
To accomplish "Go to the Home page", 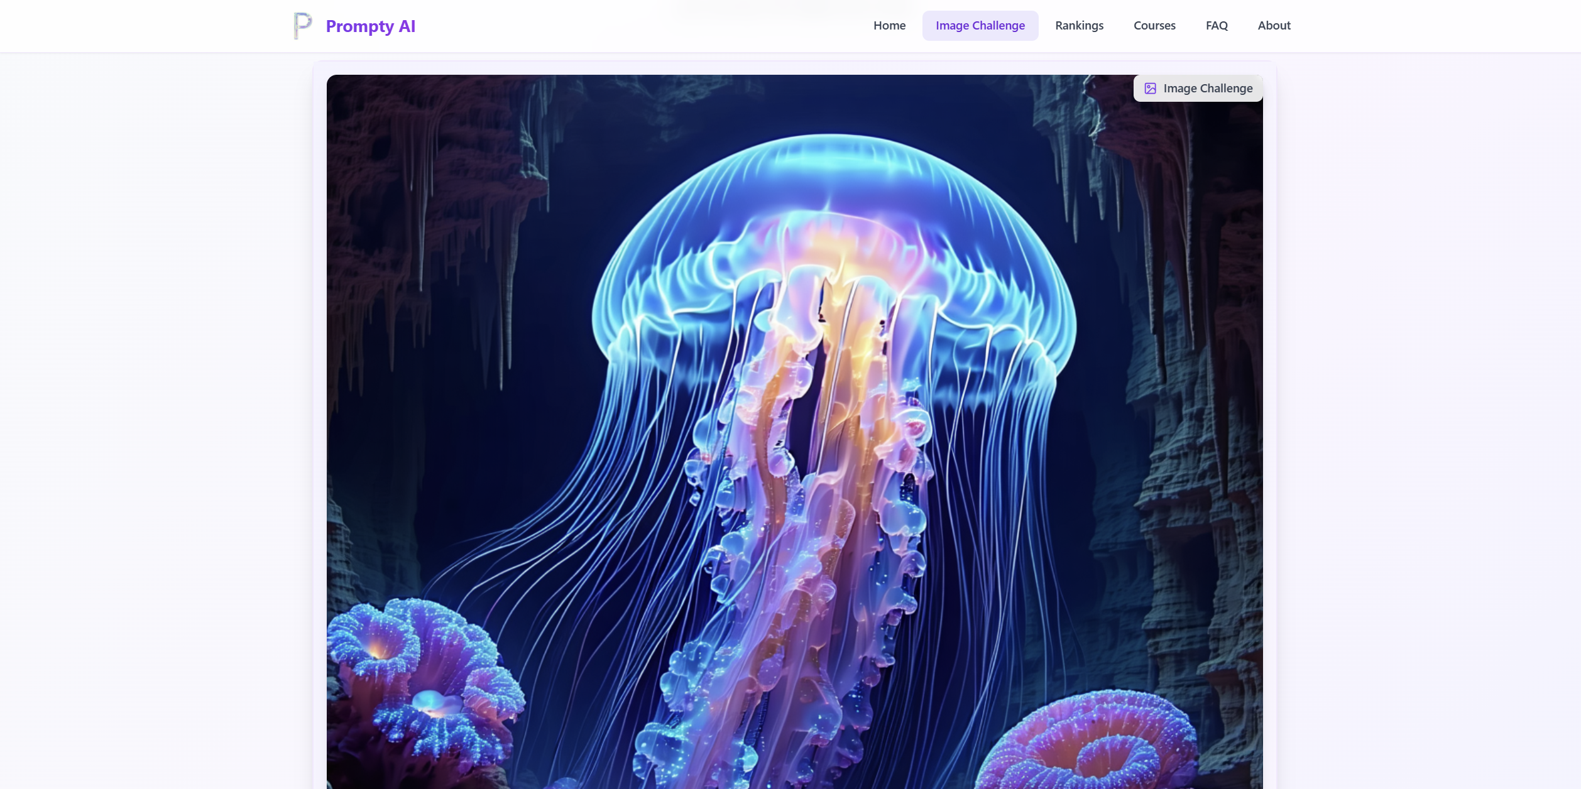I will pyautogui.click(x=889, y=26).
